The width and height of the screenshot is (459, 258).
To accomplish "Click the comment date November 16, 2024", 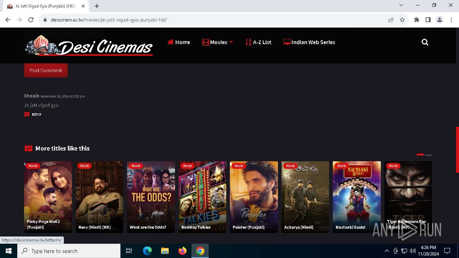I will pyautogui.click(x=63, y=96).
